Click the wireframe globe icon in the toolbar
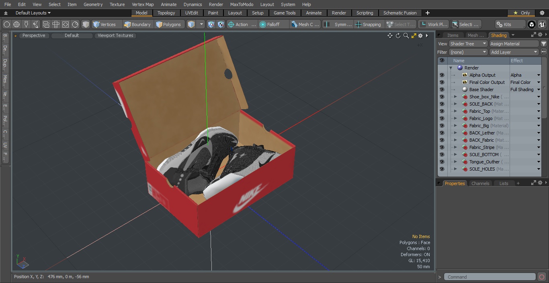 (x=16, y=24)
